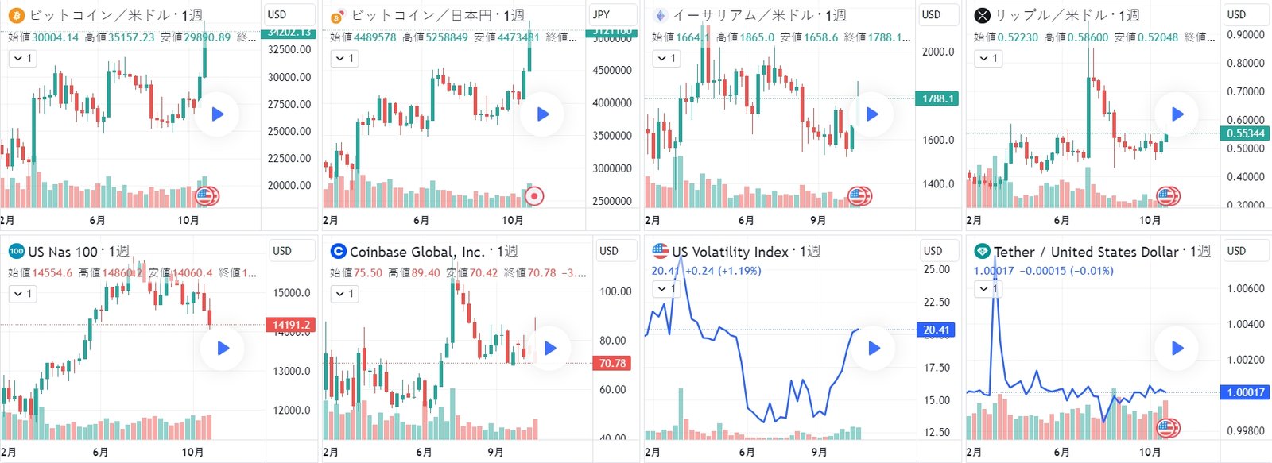
Task: Play the Bitcoin/JPY chart replay
Action: pyautogui.click(x=543, y=114)
